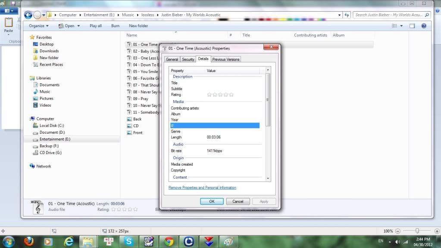Viewport: 441px width, 248px height.
Task: Launch Firefox from taskbar
Action: click(29, 242)
